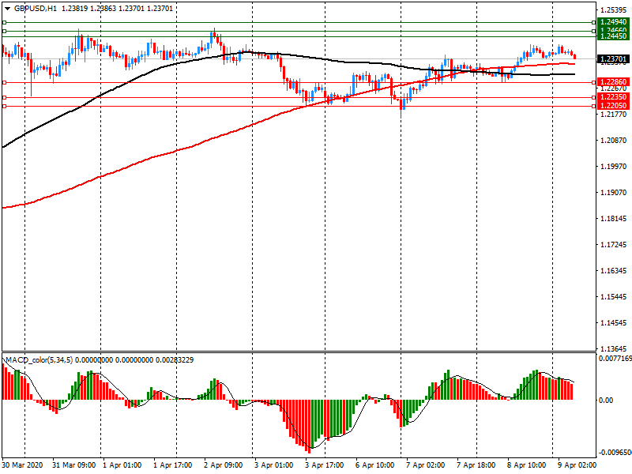The width and height of the screenshot is (632, 474).
Task: Click the chart menu triangle beside GBPUSD
Action: tap(7, 8)
